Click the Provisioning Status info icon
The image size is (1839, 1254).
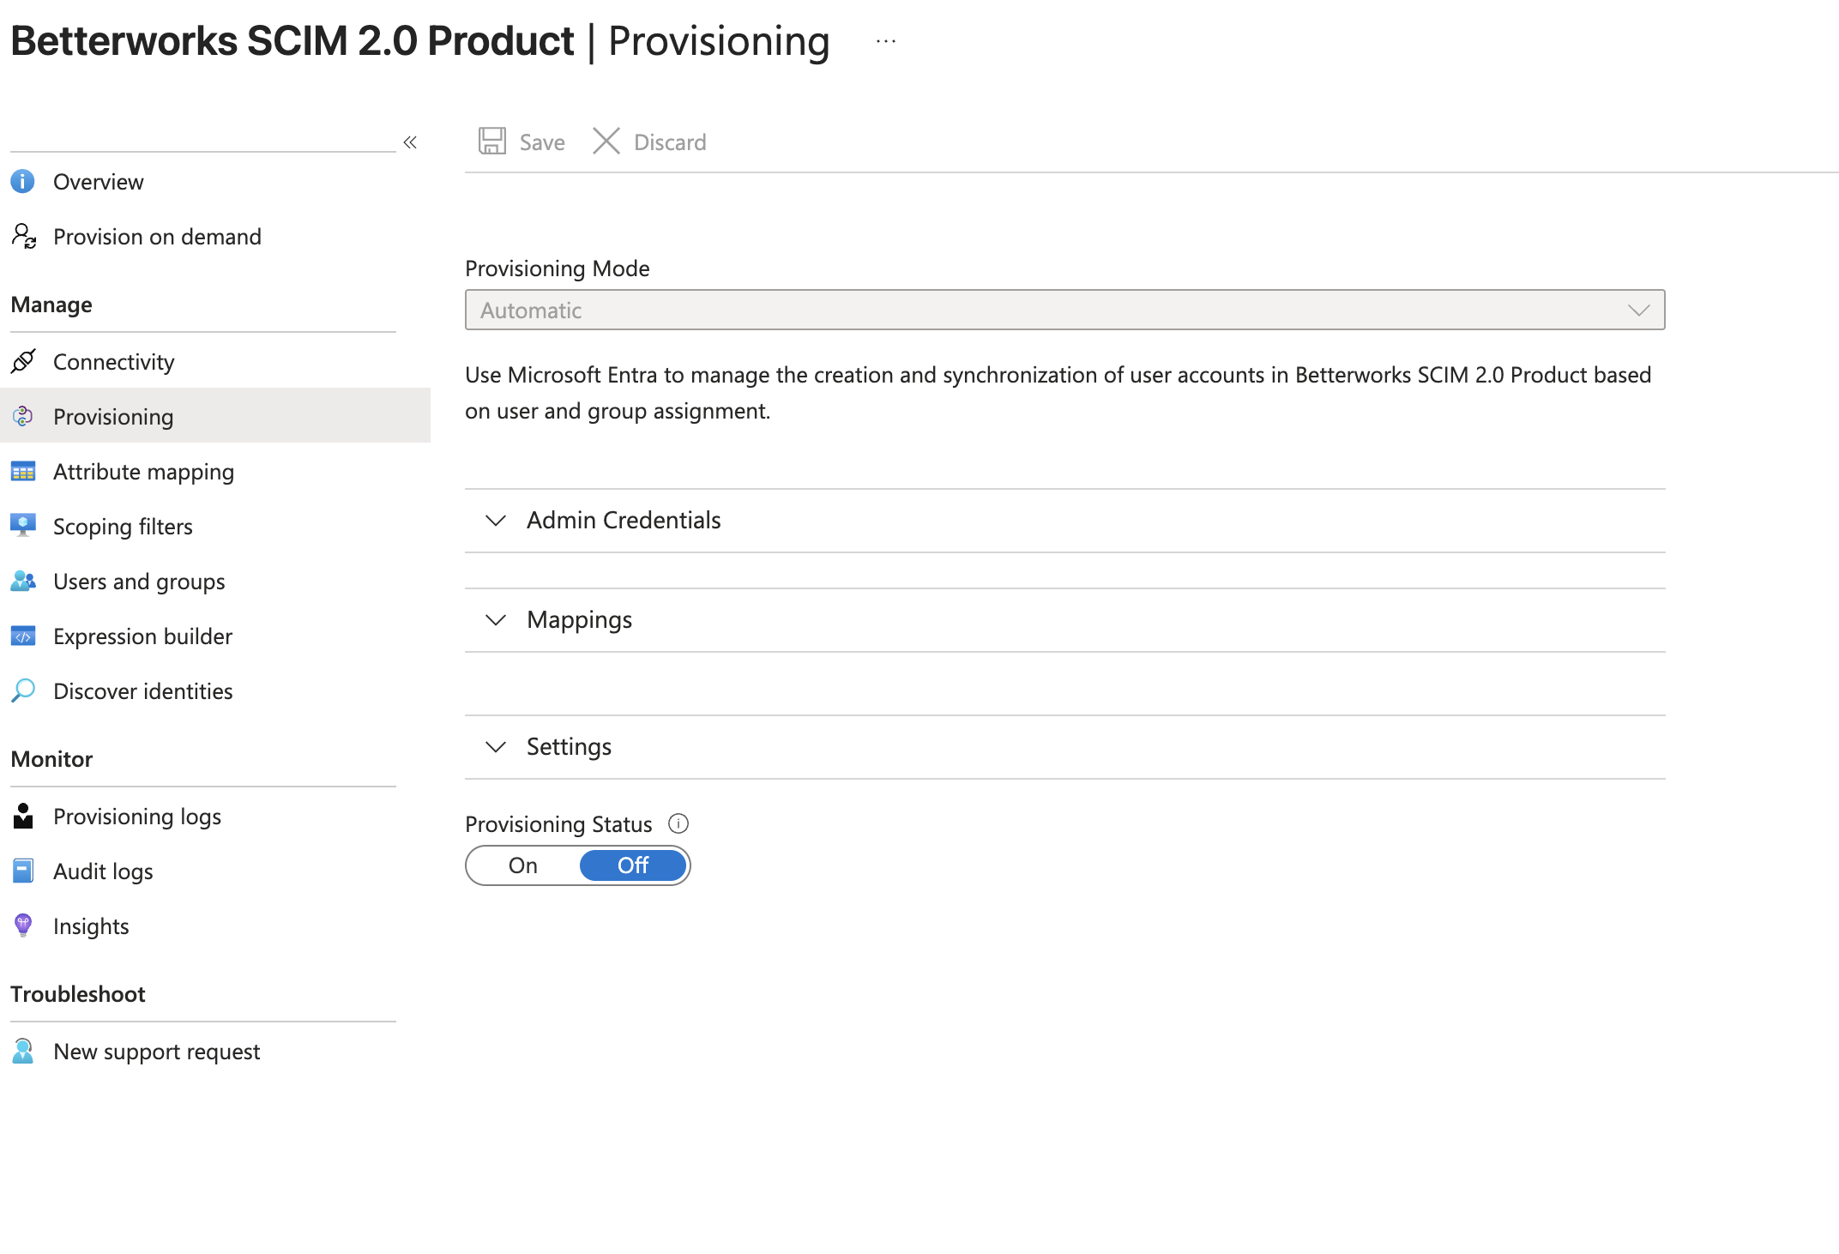(x=678, y=823)
